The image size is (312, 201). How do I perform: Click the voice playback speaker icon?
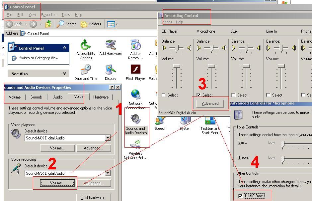[x=16, y=133]
